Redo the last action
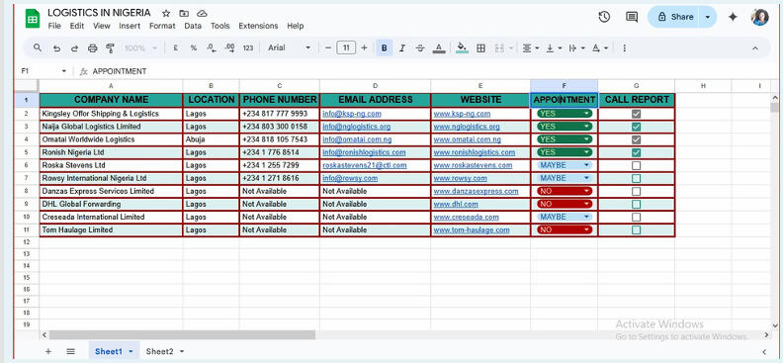783x363 pixels. pyautogui.click(x=74, y=47)
